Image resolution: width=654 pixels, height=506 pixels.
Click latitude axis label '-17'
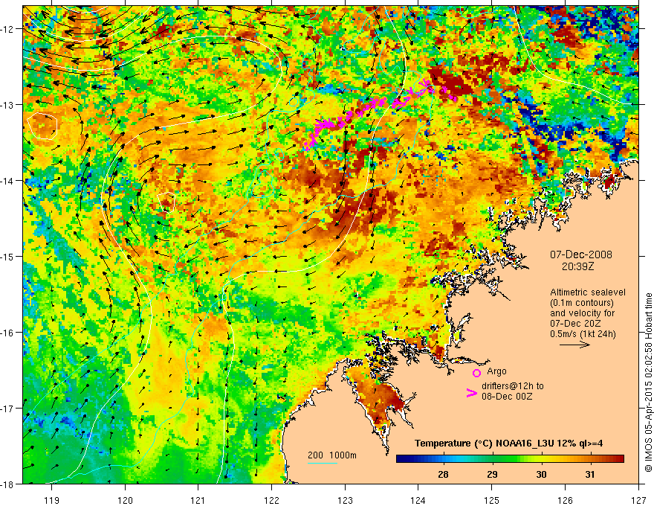pyautogui.click(x=8, y=409)
